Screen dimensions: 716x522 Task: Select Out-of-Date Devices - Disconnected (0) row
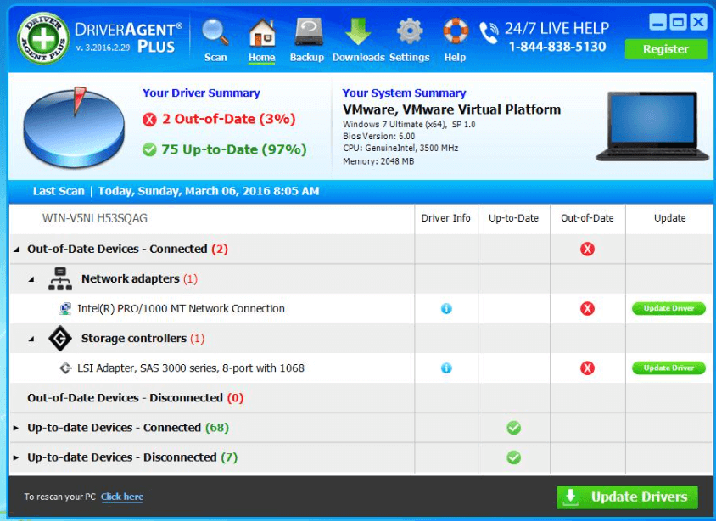tap(361, 398)
